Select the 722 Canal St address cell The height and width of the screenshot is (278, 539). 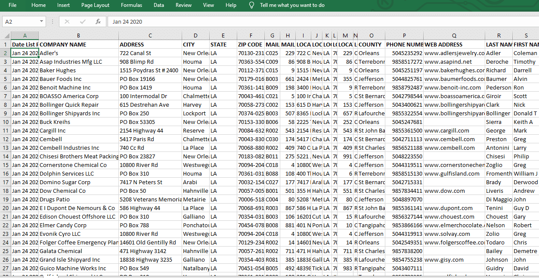click(x=150, y=53)
